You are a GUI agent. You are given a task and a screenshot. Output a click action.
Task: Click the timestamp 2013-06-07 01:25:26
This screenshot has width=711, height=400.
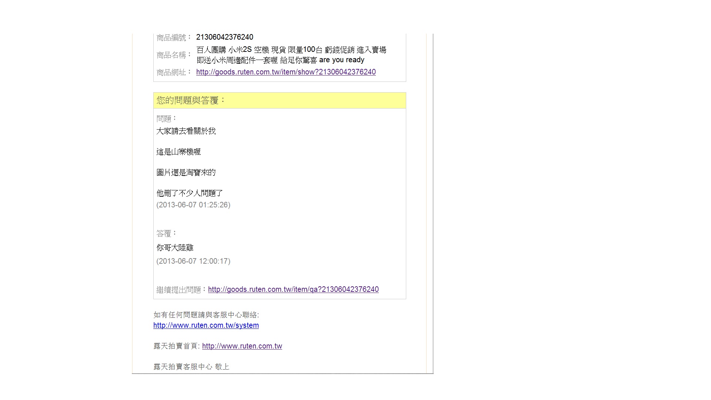(x=193, y=205)
